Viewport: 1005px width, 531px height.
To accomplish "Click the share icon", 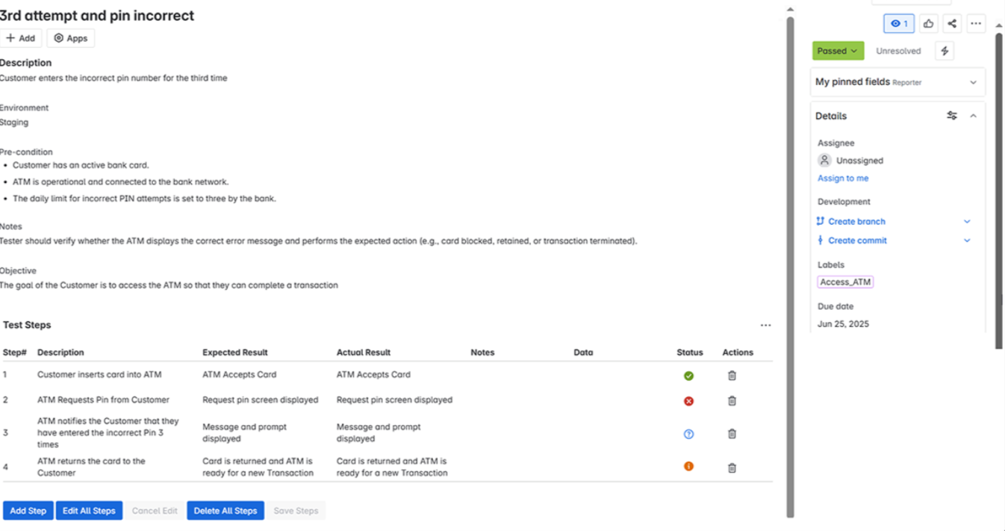I will [x=952, y=24].
